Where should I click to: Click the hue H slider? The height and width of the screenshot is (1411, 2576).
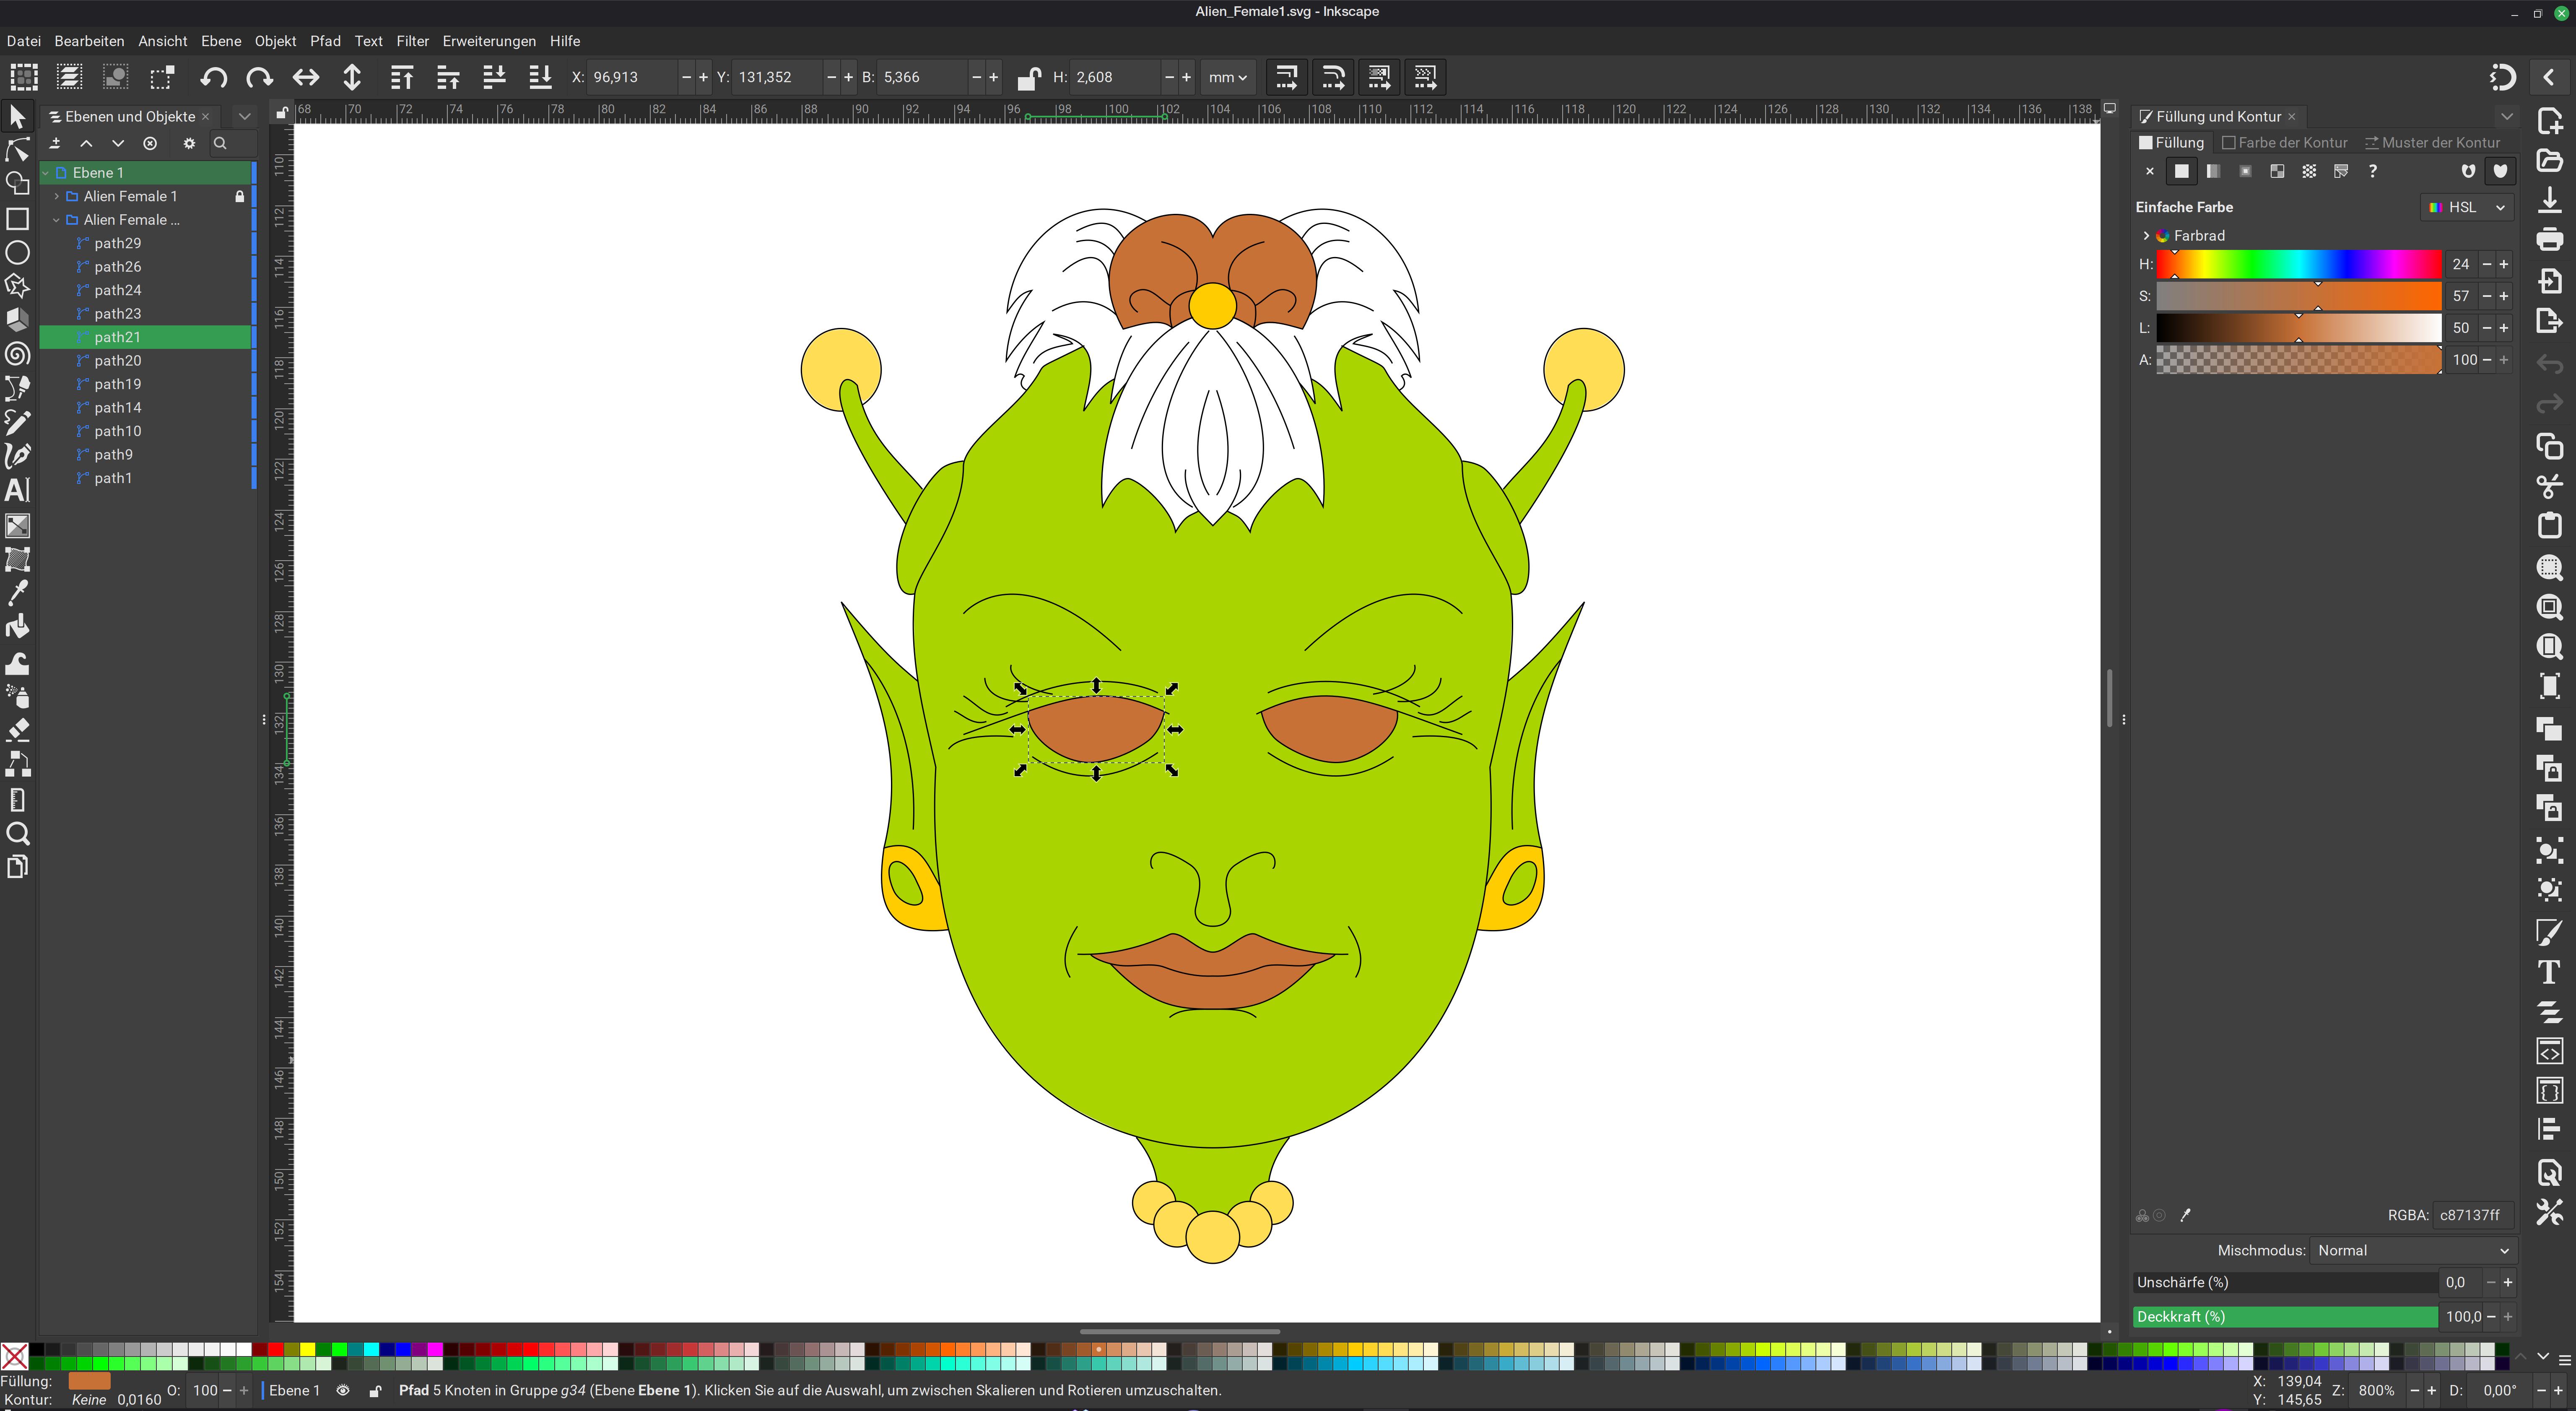pos(2298,265)
